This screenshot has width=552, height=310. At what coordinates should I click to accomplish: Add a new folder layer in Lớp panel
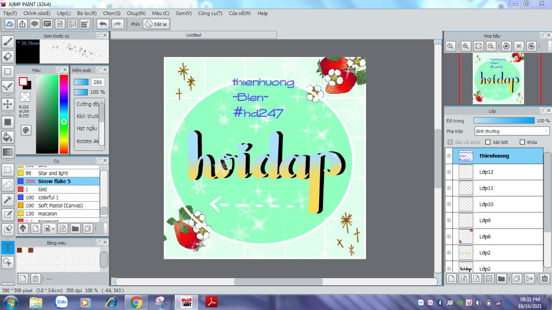click(x=501, y=279)
